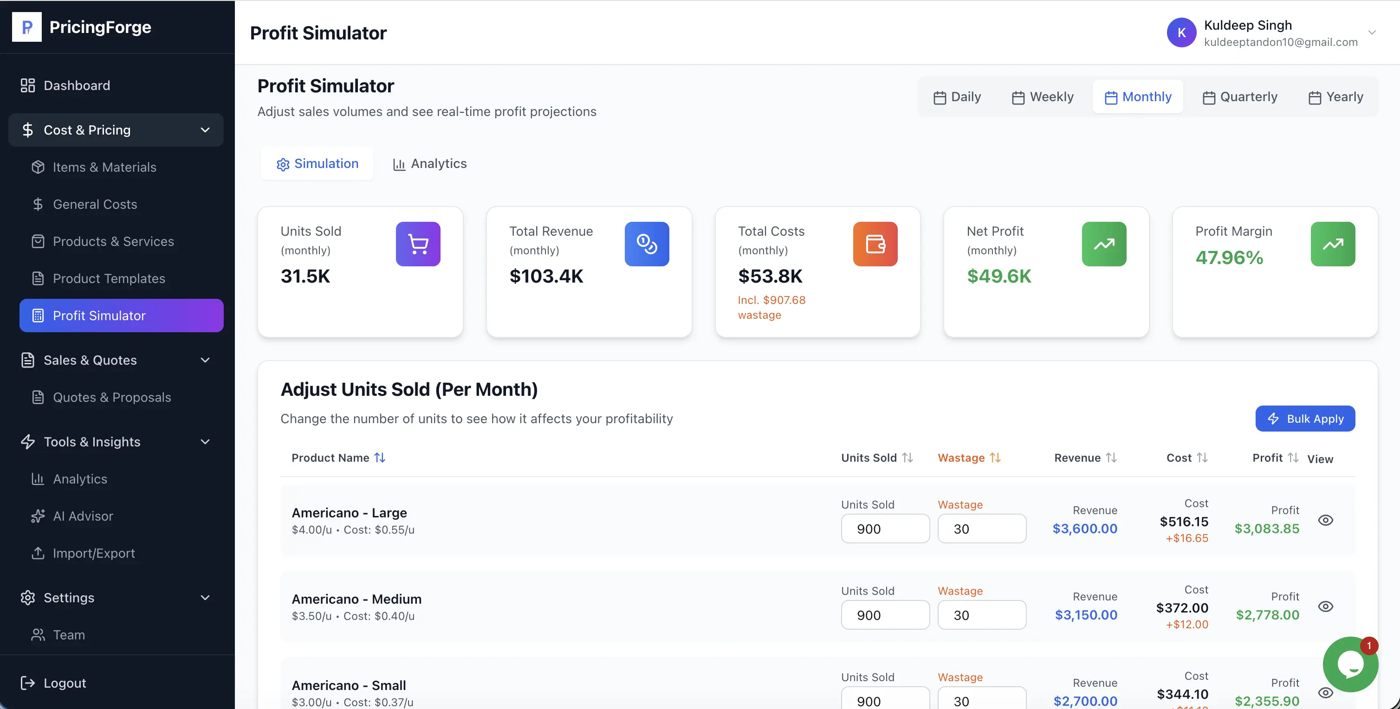Toggle view for Americano - Medium row
1400x709 pixels.
click(x=1326, y=606)
